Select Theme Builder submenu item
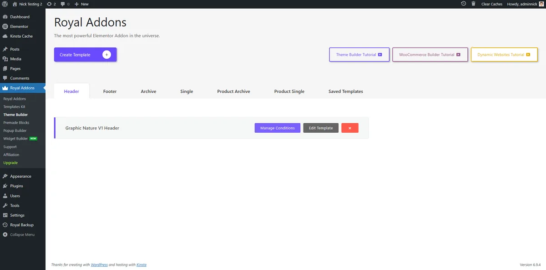The height and width of the screenshot is (270, 546). click(15, 115)
